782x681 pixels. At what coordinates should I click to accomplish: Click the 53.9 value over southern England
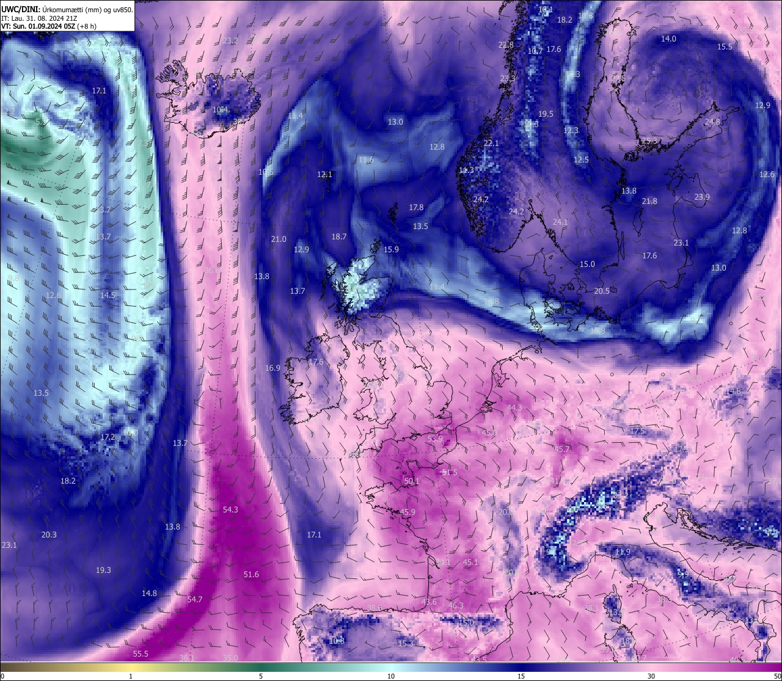tap(435, 439)
